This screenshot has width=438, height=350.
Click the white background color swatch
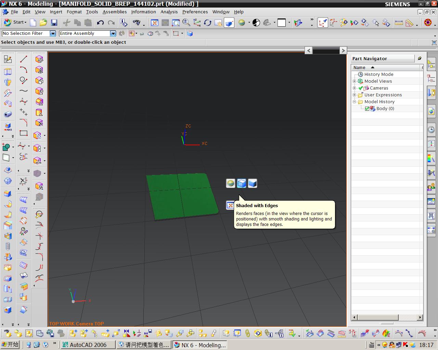click(x=282, y=23)
